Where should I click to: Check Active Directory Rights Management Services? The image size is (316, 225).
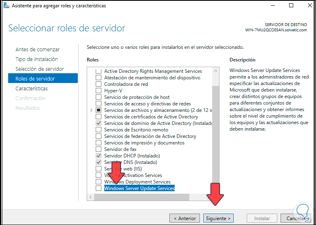[x=99, y=71]
